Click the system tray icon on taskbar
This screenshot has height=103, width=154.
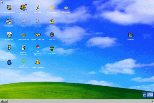pyautogui.click(x=152, y=101)
